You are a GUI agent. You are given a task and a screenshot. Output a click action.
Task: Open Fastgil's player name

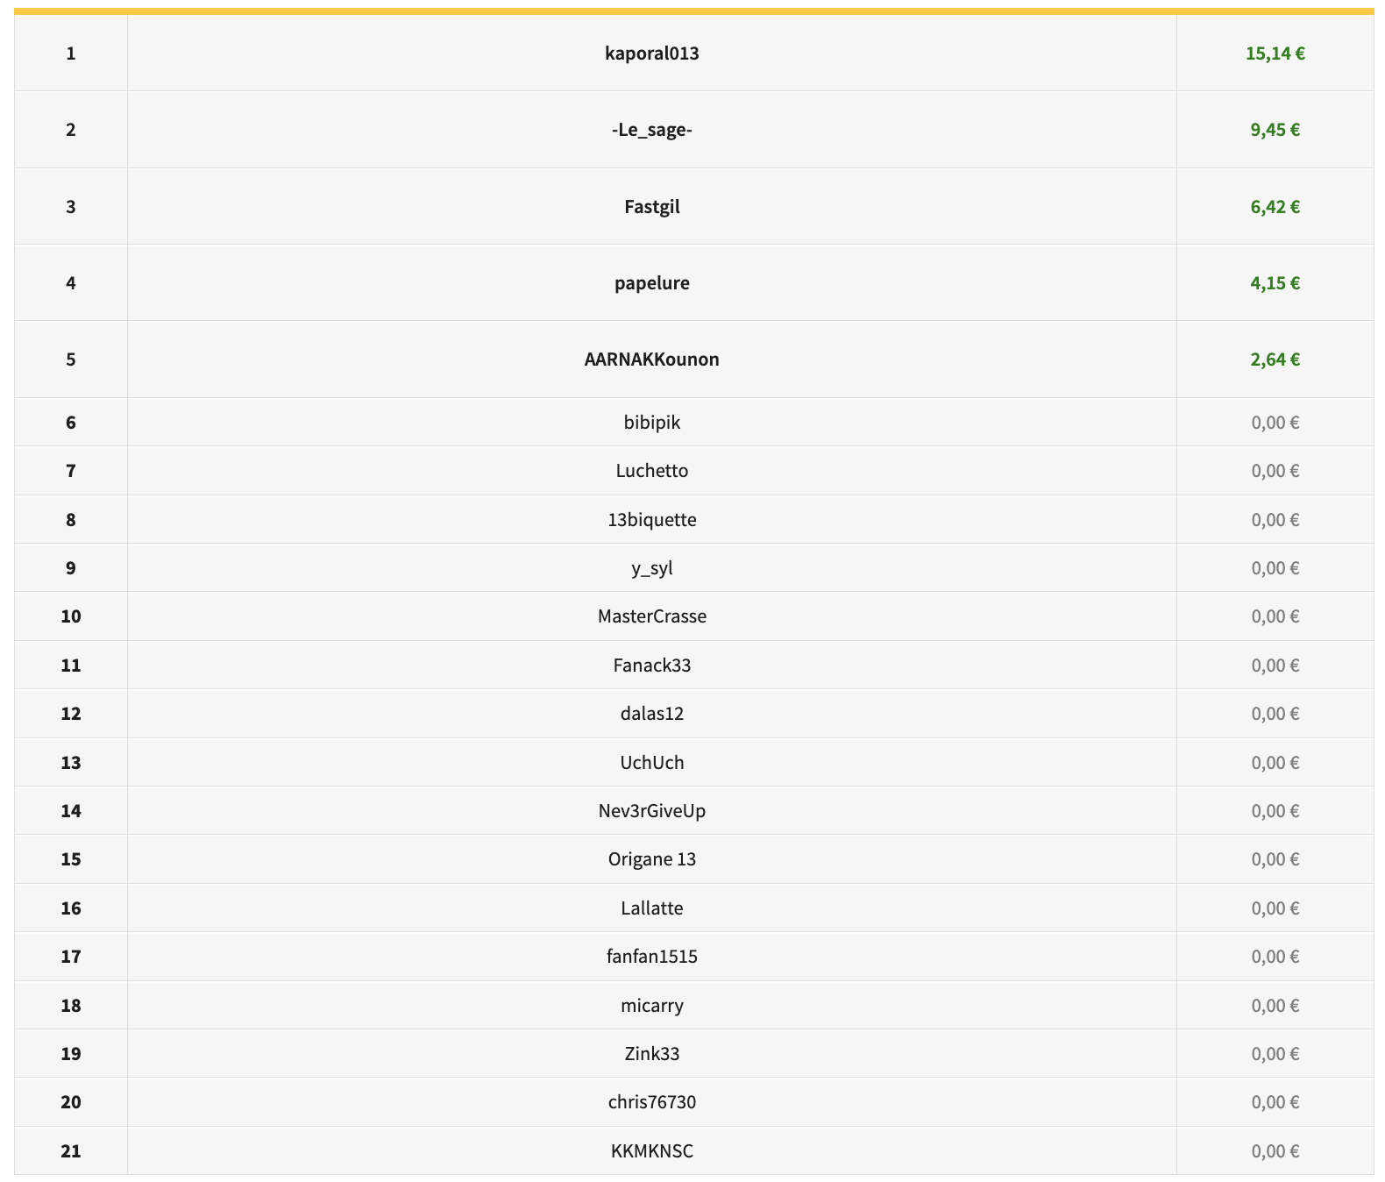tap(651, 207)
